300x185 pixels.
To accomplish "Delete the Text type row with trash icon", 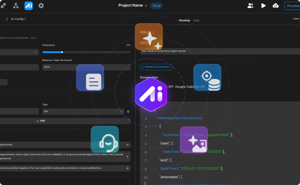I will tap(128, 111).
